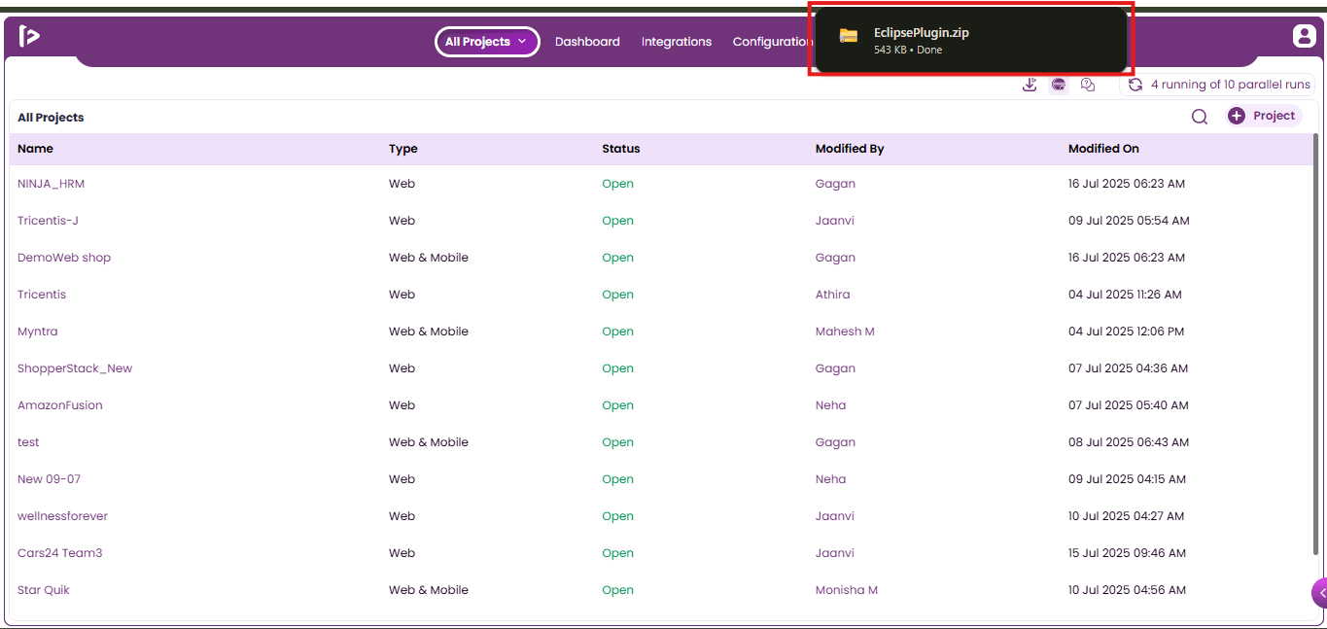Image resolution: width=1327 pixels, height=629 pixels.
Task: Expand the side panel chevron handle
Action: pyautogui.click(x=1320, y=592)
